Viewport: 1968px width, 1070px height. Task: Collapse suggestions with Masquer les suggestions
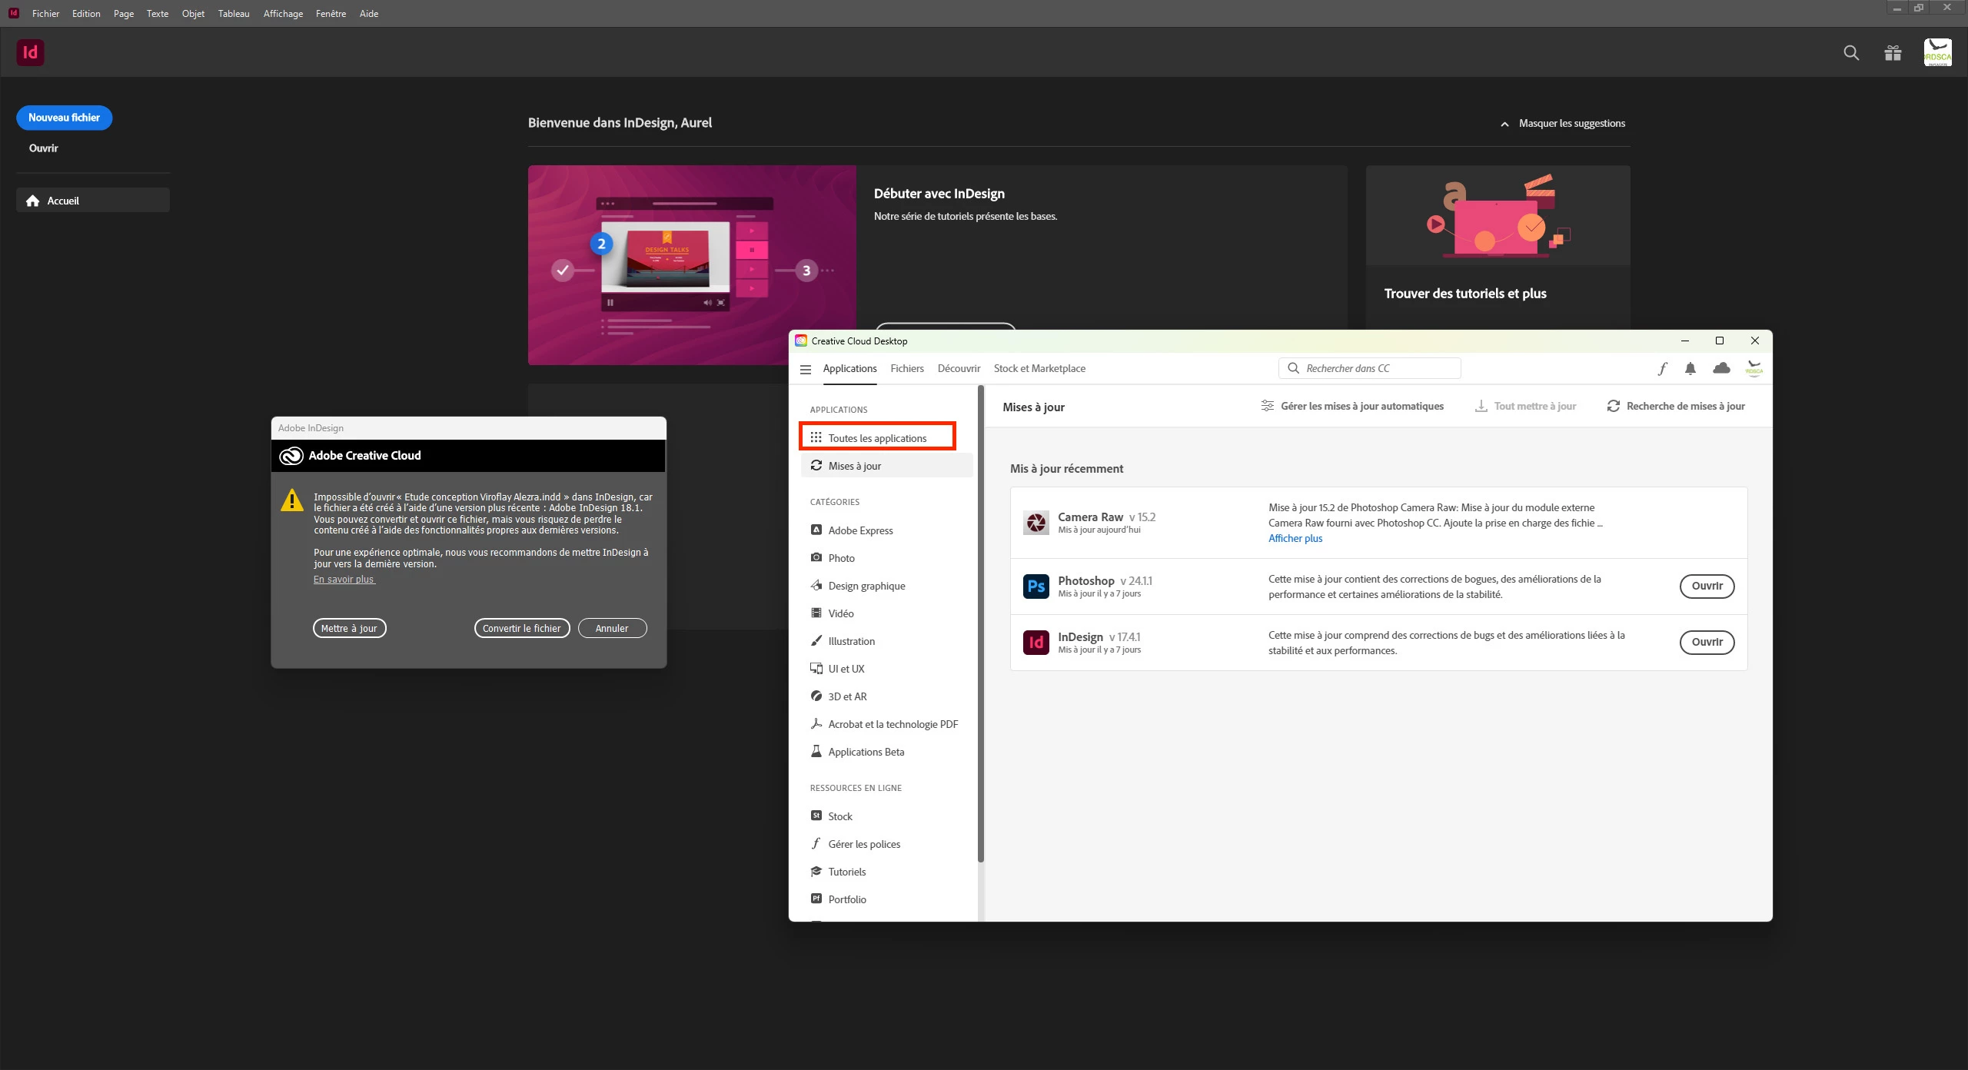click(1563, 123)
